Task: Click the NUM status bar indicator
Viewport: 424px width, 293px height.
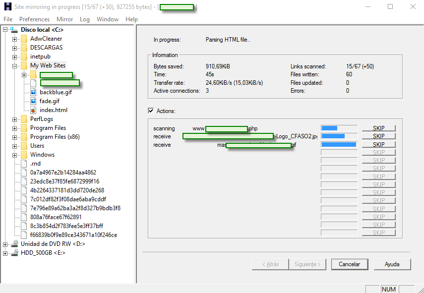Action: [x=389, y=289]
